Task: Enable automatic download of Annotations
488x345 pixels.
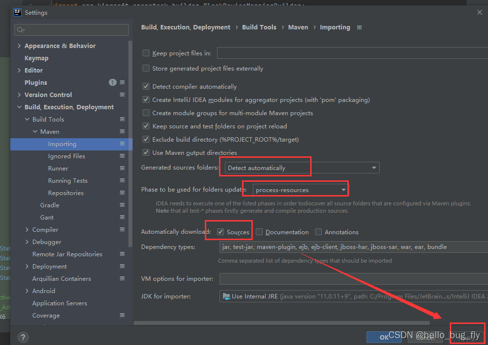Action: pos(318,232)
